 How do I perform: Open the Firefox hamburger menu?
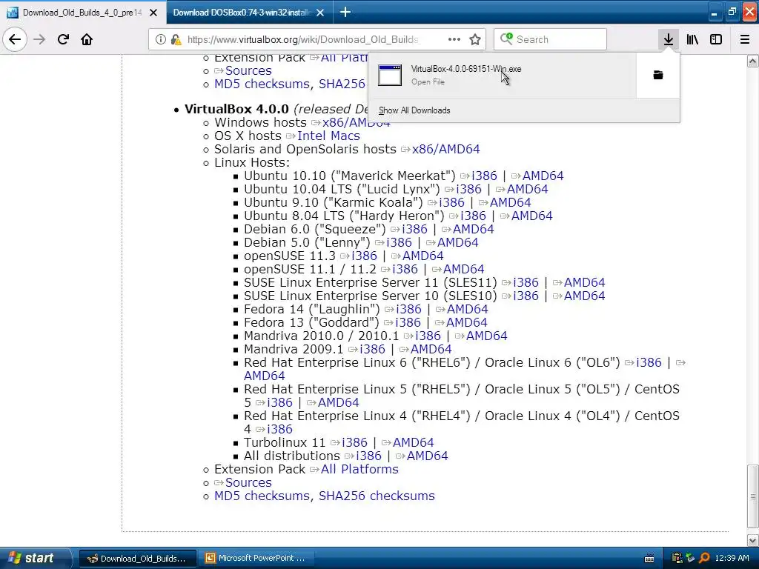click(x=745, y=39)
